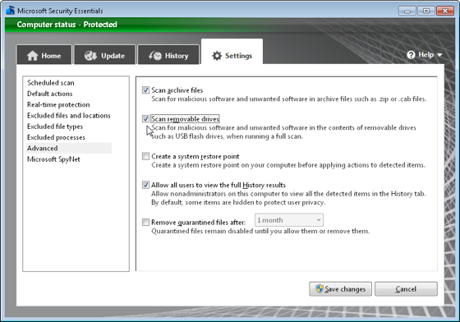Click the clock icon on History tab

click(x=155, y=55)
